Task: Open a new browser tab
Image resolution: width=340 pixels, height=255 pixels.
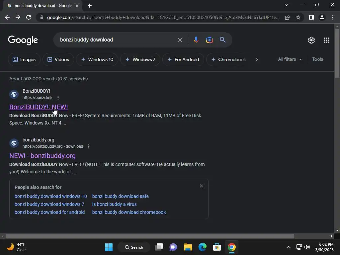Action: click(90, 6)
